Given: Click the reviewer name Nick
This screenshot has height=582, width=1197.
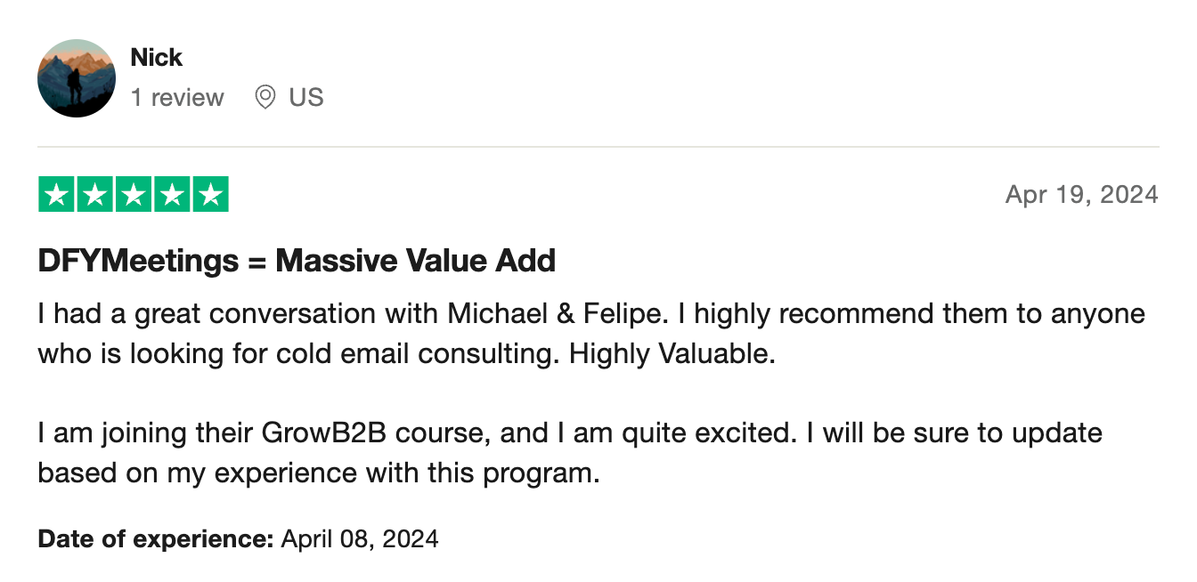Looking at the screenshot, I should (156, 58).
